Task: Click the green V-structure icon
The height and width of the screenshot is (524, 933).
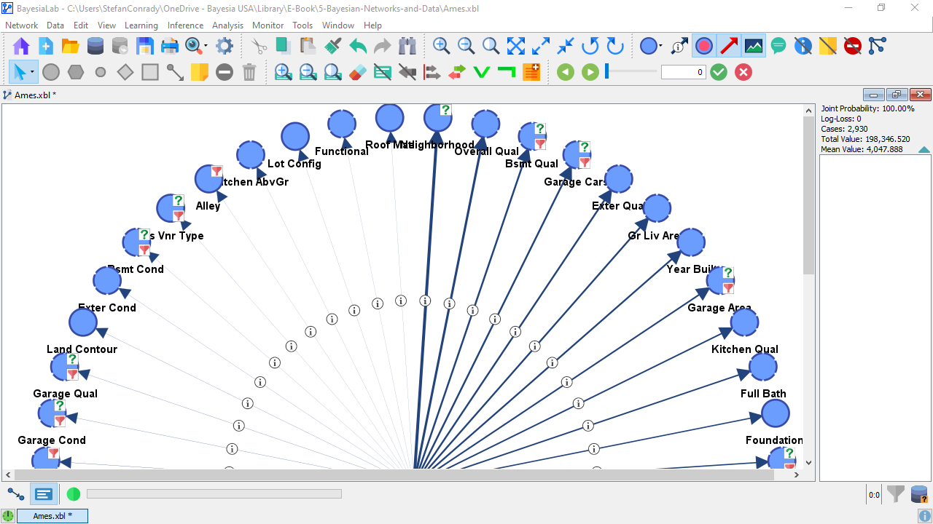Action: [x=481, y=72]
